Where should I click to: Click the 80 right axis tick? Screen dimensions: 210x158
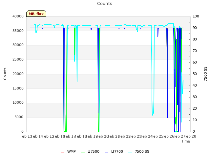(x=195, y=39)
